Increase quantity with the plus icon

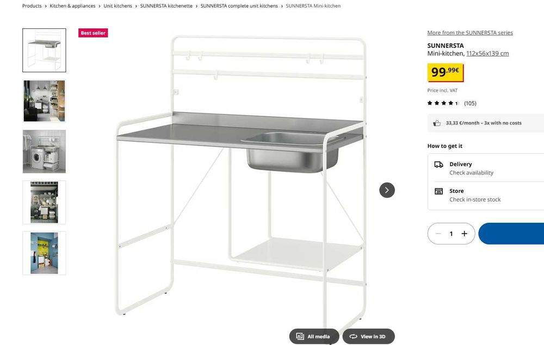click(x=464, y=234)
